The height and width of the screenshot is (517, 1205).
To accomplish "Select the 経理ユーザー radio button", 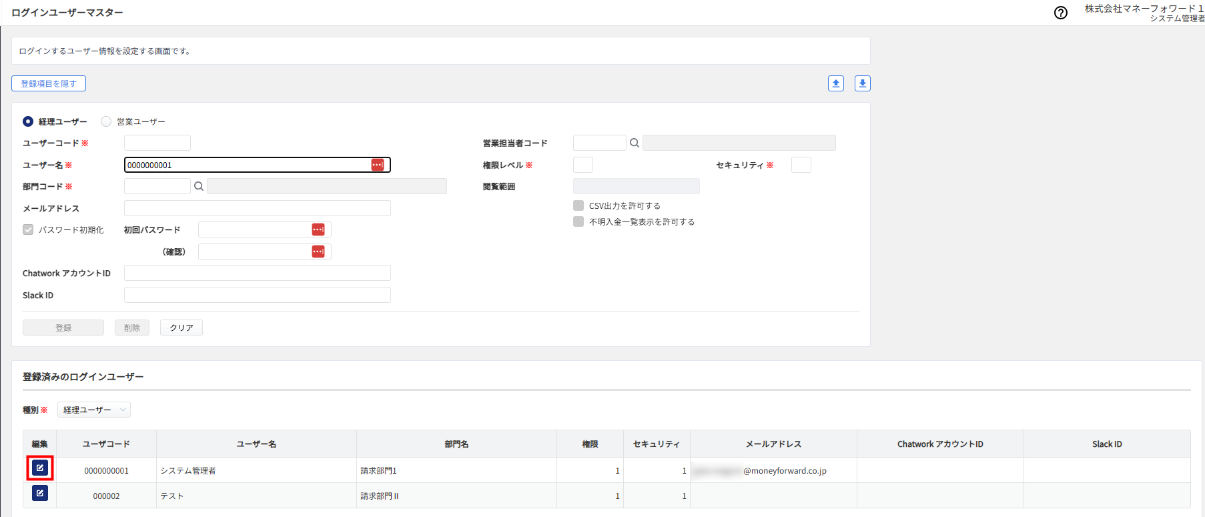I will [x=28, y=121].
